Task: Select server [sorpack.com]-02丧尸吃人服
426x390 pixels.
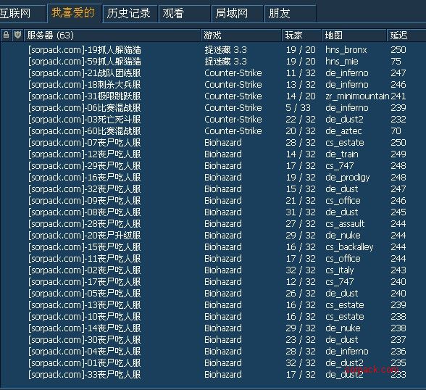Action: point(85,270)
